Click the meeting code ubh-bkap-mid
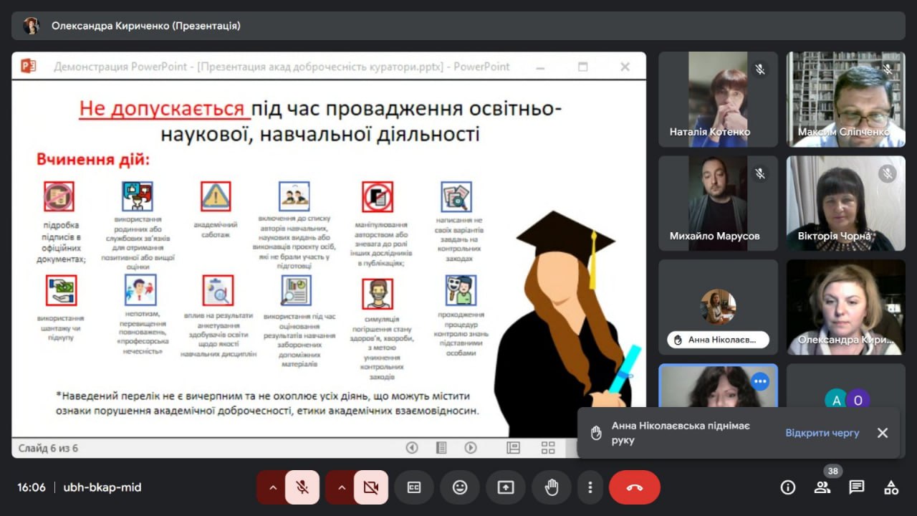The height and width of the screenshot is (516, 917). [x=102, y=487]
